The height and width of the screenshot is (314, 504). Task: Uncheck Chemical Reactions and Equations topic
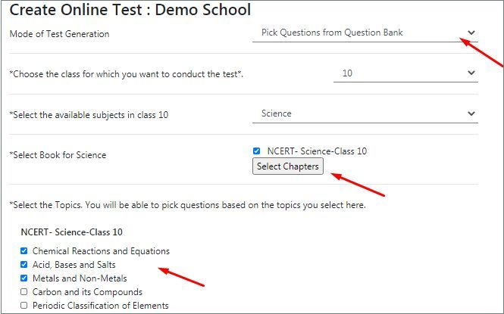(x=23, y=250)
